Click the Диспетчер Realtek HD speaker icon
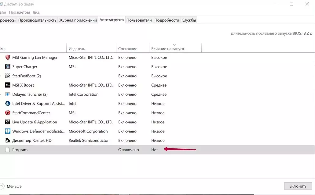The image size is (315, 195). pyautogui.click(x=8, y=140)
